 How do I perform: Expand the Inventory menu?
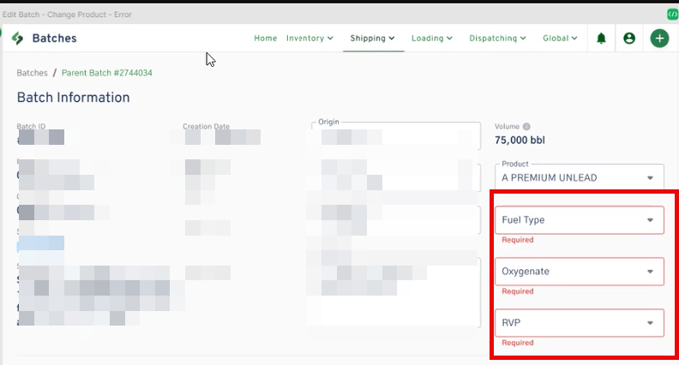tap(309, 39)
